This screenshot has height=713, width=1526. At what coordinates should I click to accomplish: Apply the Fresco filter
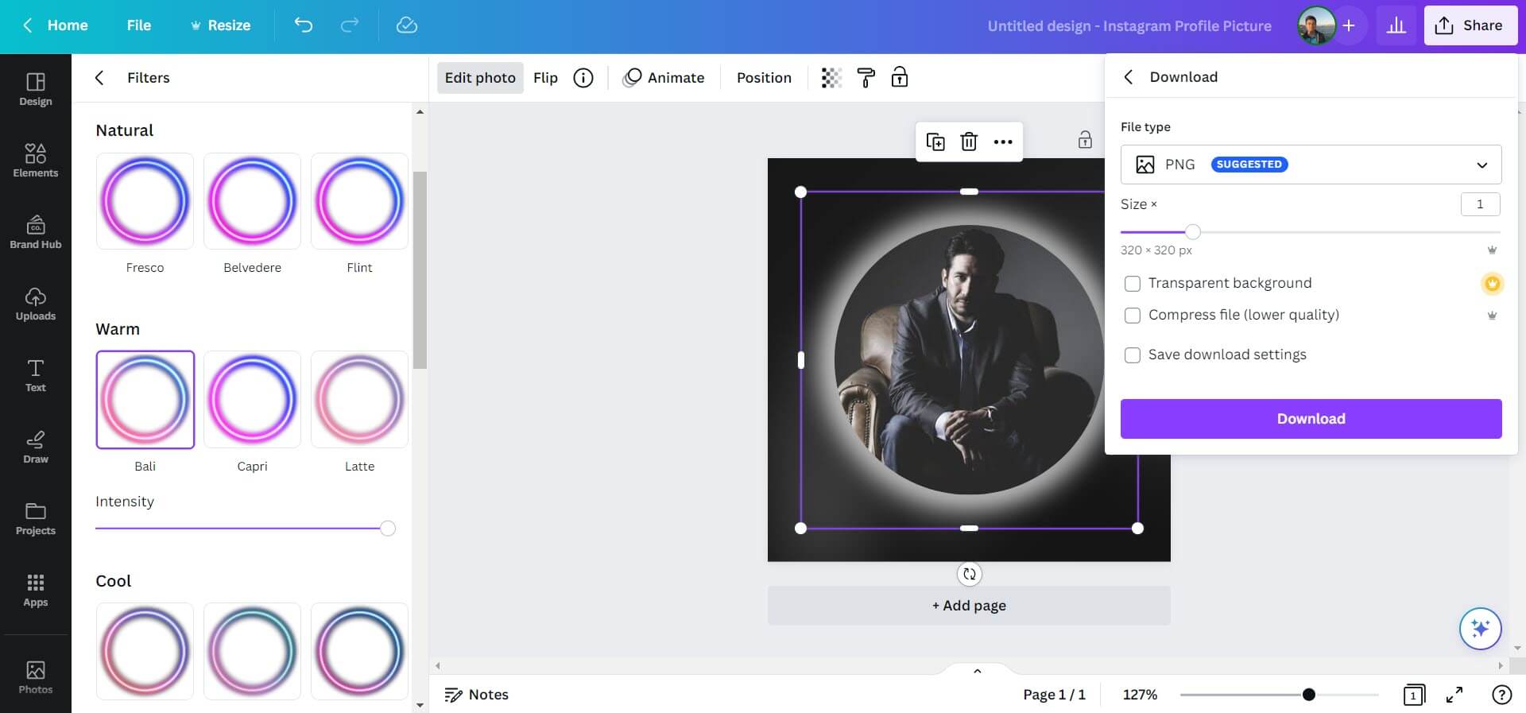tap(145, 201)
